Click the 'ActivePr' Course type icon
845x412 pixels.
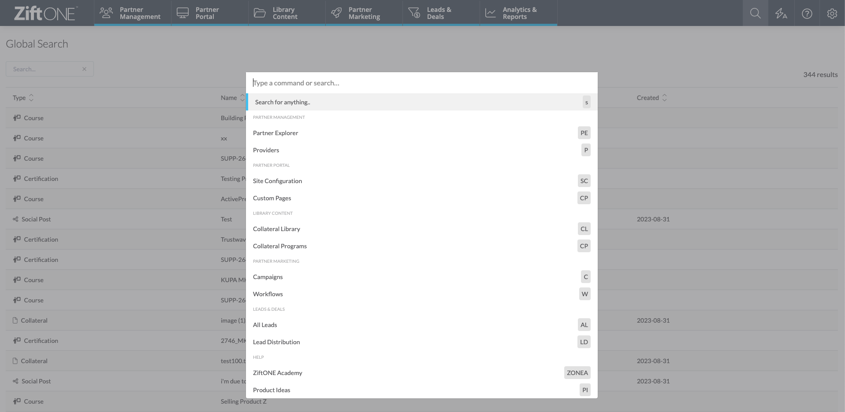coord(17,199)
